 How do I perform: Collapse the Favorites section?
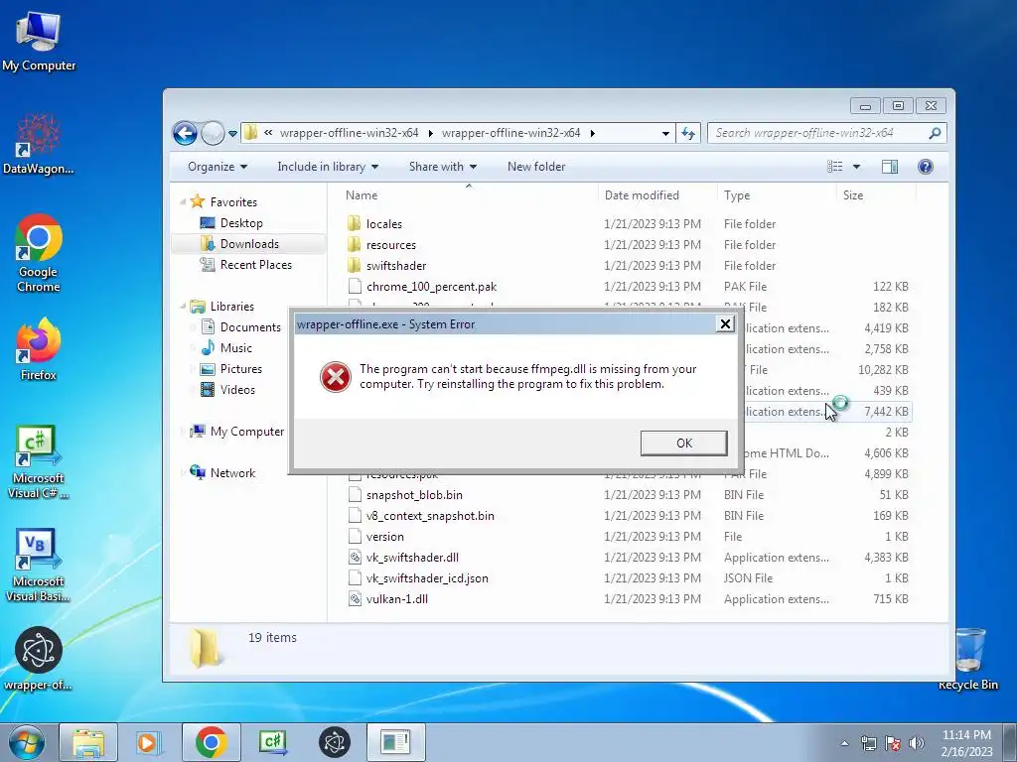(x=183, y=202)
